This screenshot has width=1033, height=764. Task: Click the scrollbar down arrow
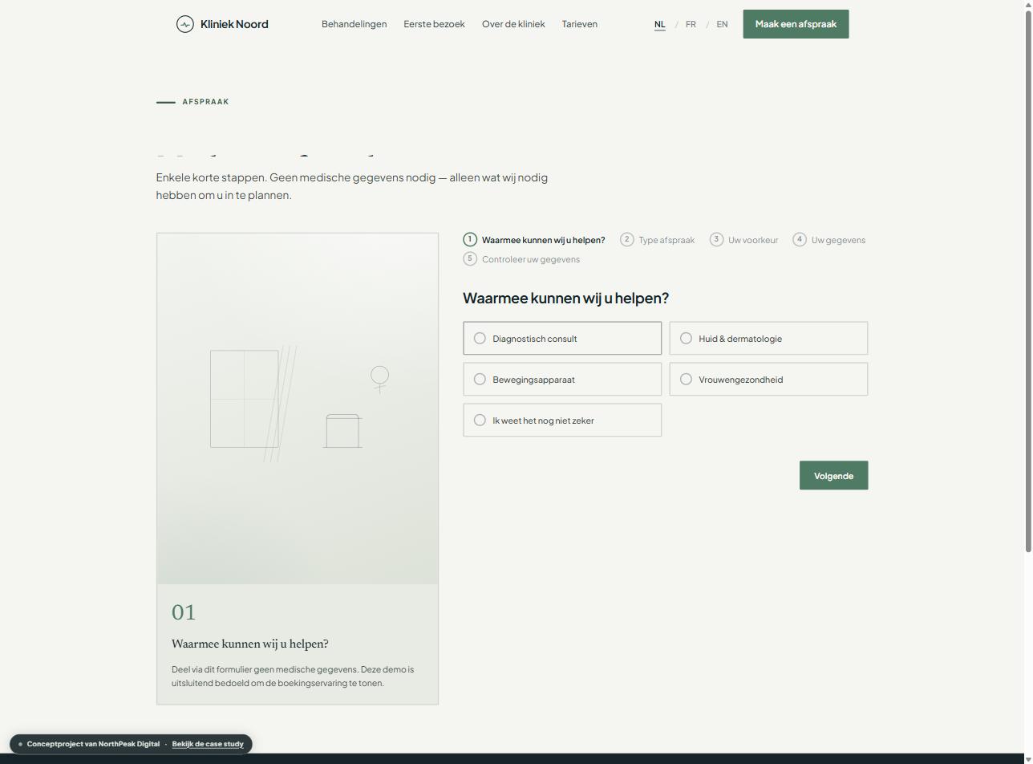(1027, 759)
